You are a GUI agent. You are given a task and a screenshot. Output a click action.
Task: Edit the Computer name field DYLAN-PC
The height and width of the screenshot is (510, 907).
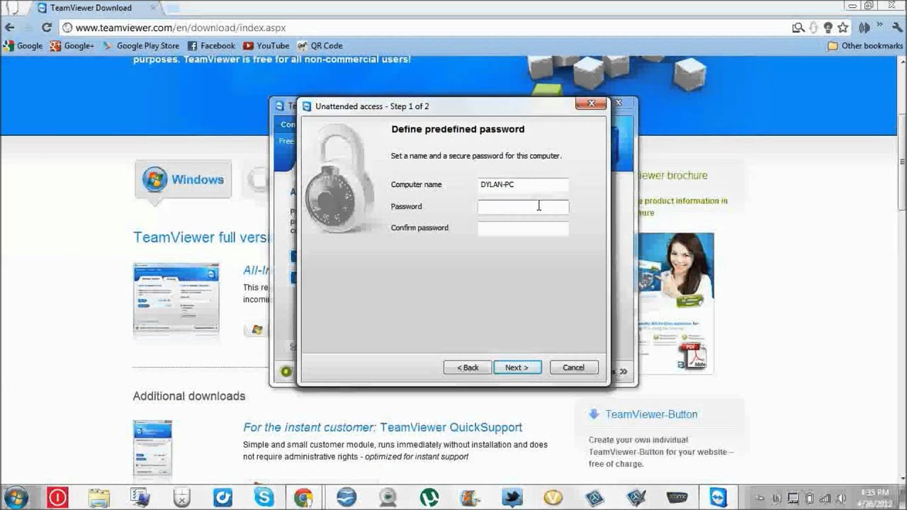(x=523, y=185)
